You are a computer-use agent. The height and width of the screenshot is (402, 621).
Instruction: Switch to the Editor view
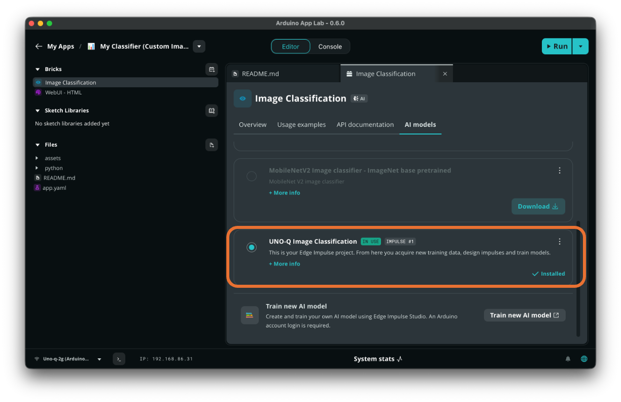coord(291,46)
